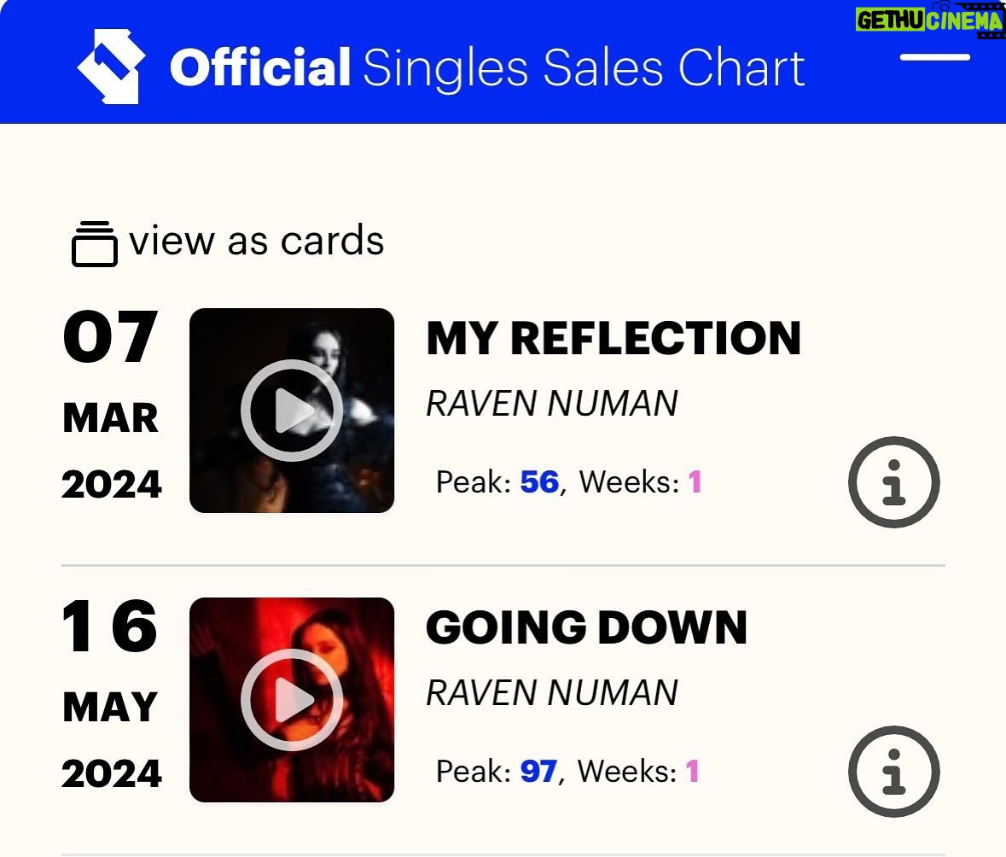Screen dimensions: 1006x857
Task: Open info icon for My Reflection
Action: point(893,482)
